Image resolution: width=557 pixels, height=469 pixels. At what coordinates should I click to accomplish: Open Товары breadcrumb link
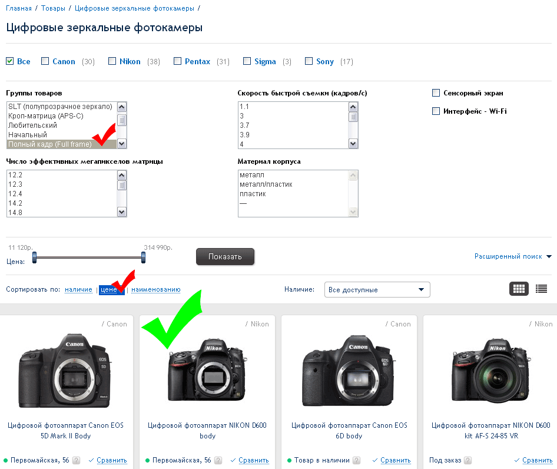tap(53, 8)
